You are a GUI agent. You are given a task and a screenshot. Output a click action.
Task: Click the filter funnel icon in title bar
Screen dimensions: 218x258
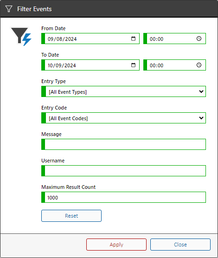click(9, 9)
